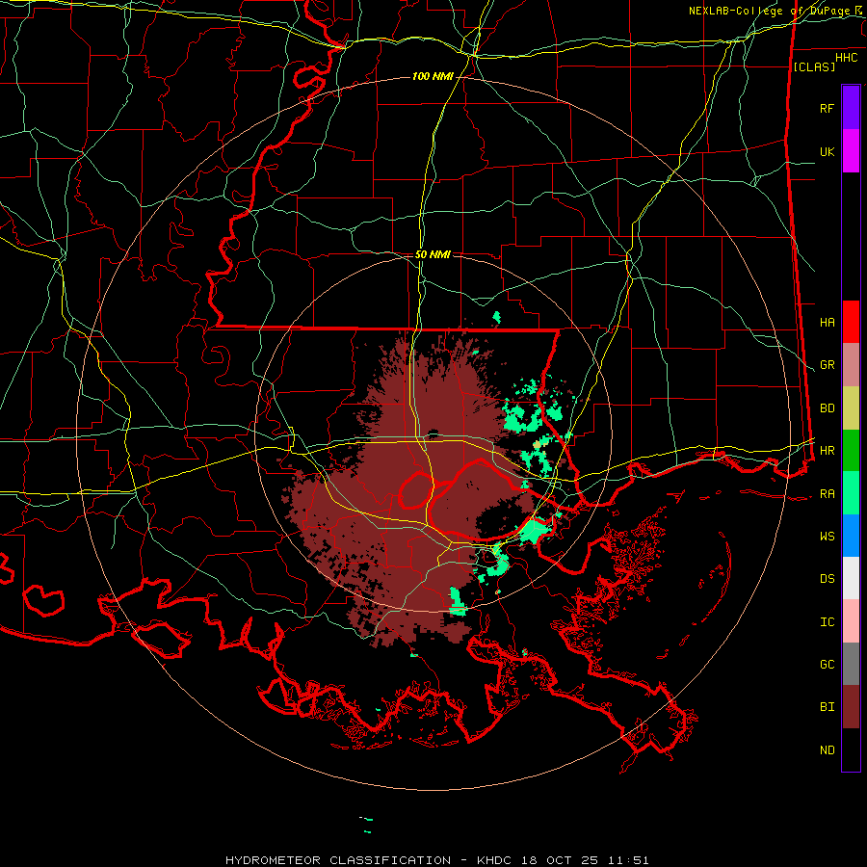Click the 'GR' legend label
Screen dimensions: 867x867
click(827, 365)
